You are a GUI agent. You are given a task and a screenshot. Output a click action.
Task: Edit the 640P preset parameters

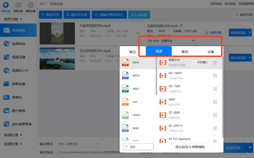[215, 102]
